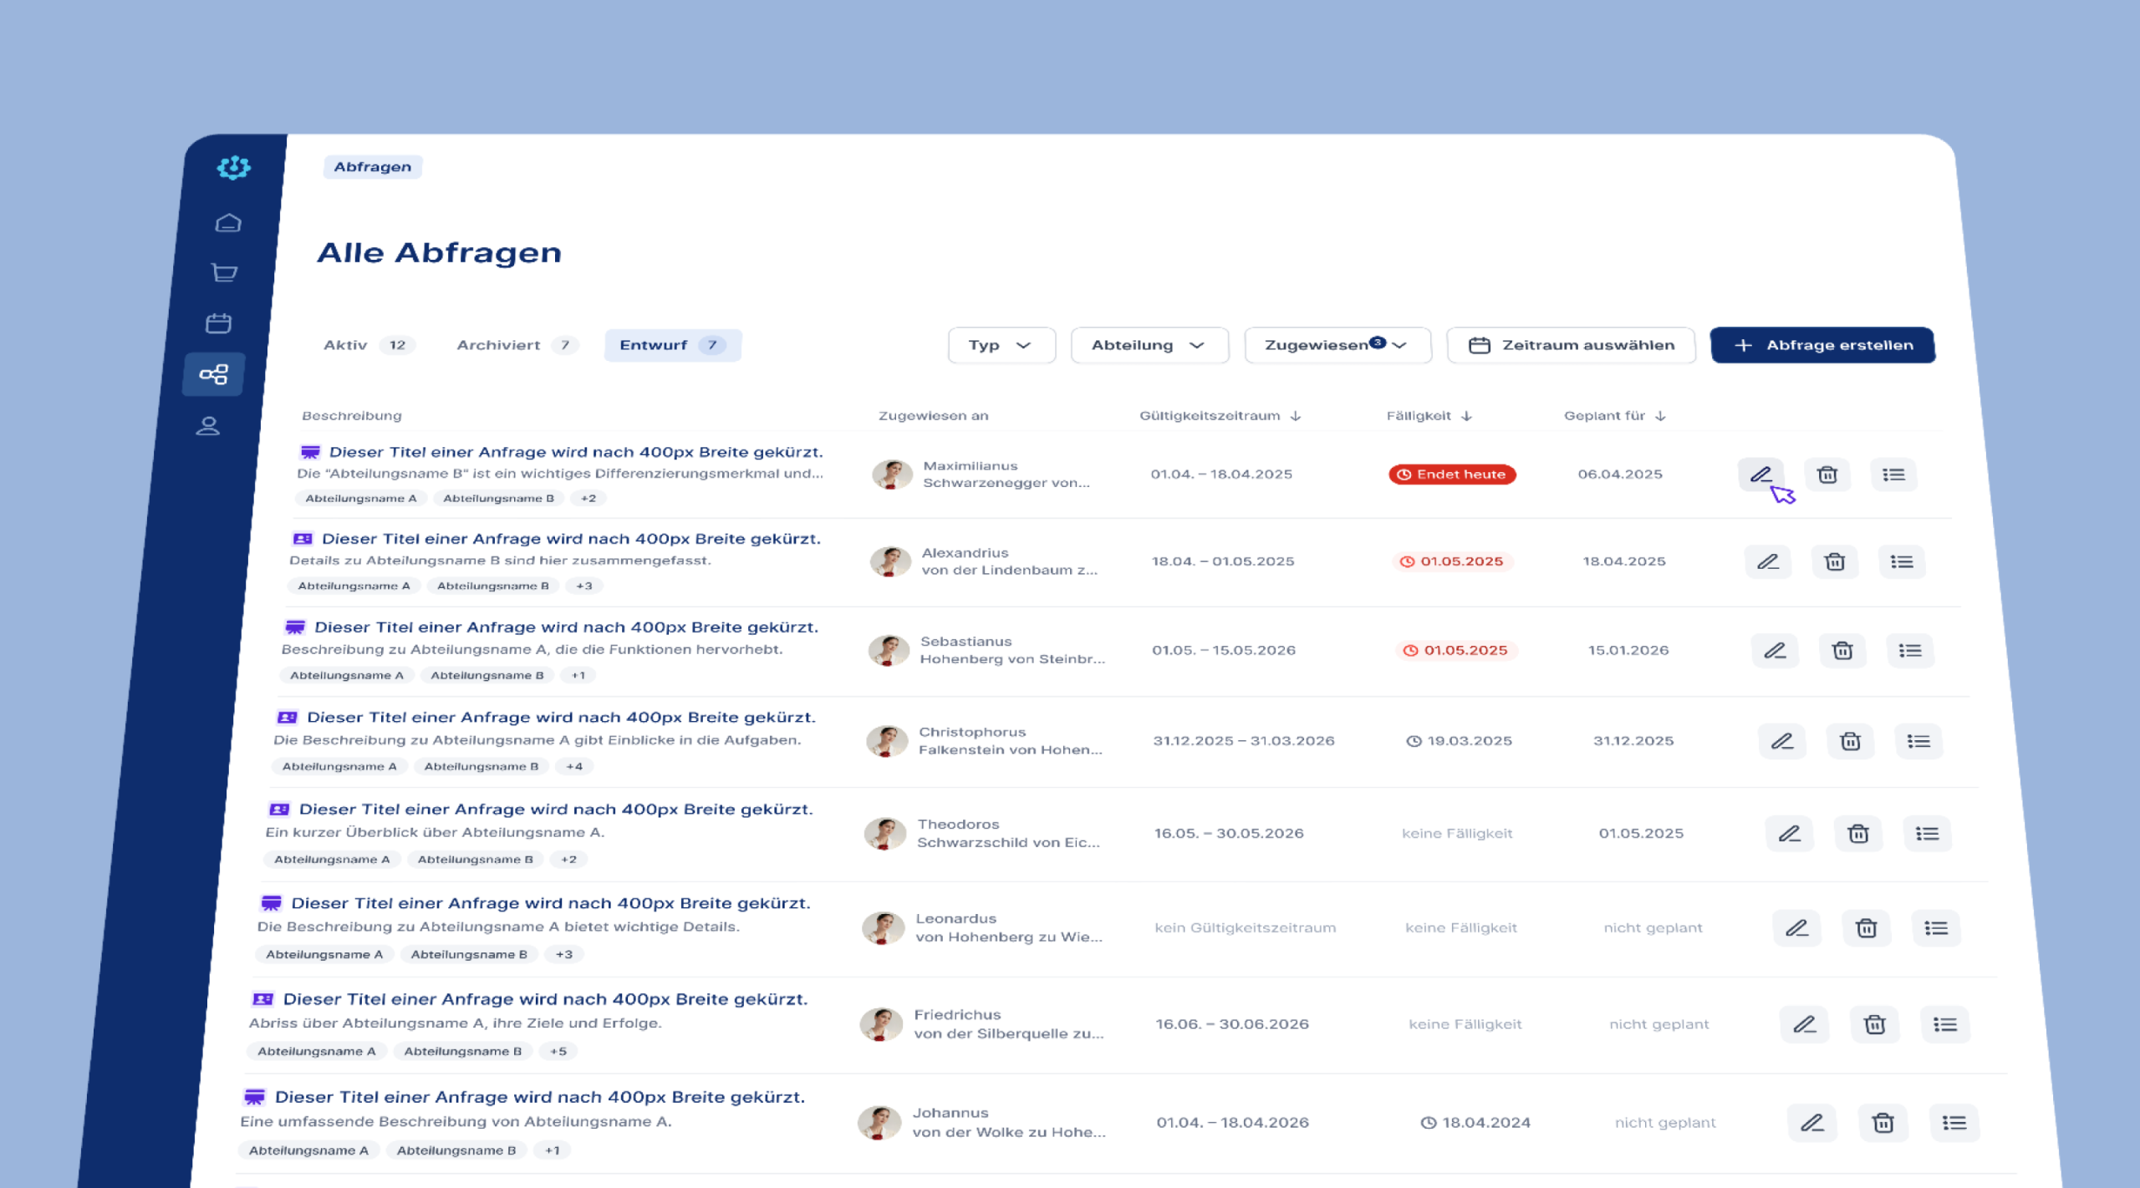This screenshot has width=2140, height=1188.
Task: Open the Zugewiesen filter dropdown
Action: tap(1337, 345)
